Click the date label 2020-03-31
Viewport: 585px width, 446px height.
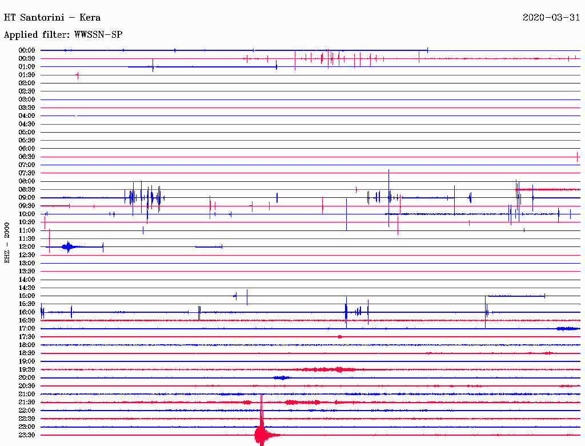point(551,18)
